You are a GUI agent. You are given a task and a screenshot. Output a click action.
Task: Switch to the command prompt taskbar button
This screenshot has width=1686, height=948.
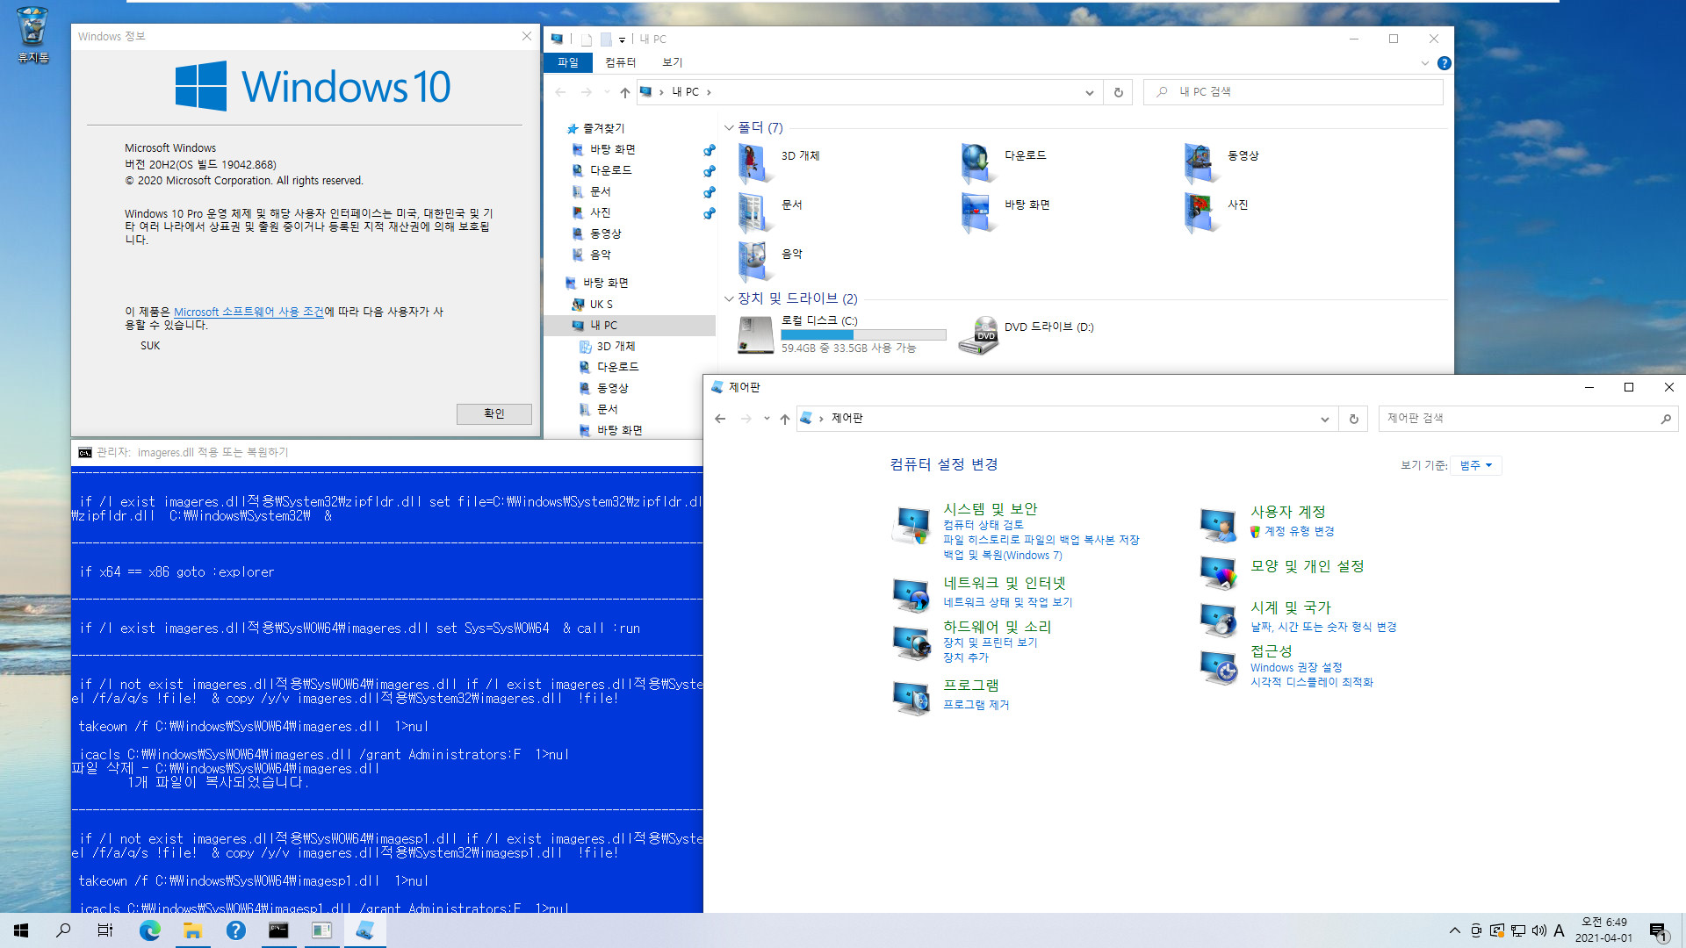(278, 930)
